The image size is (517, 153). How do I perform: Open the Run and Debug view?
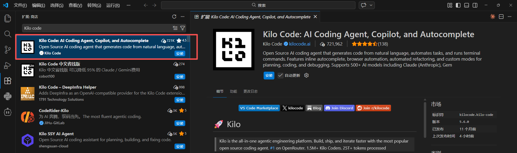point(8,65)
